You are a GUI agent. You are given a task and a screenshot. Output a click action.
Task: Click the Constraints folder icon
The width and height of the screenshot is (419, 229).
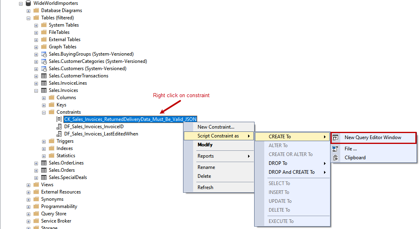(x=52, y=112)
